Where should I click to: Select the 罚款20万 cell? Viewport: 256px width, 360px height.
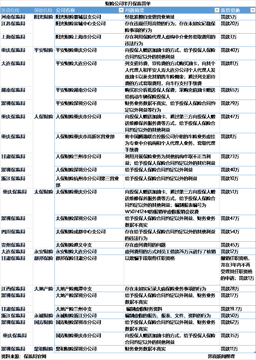(237, 27)
